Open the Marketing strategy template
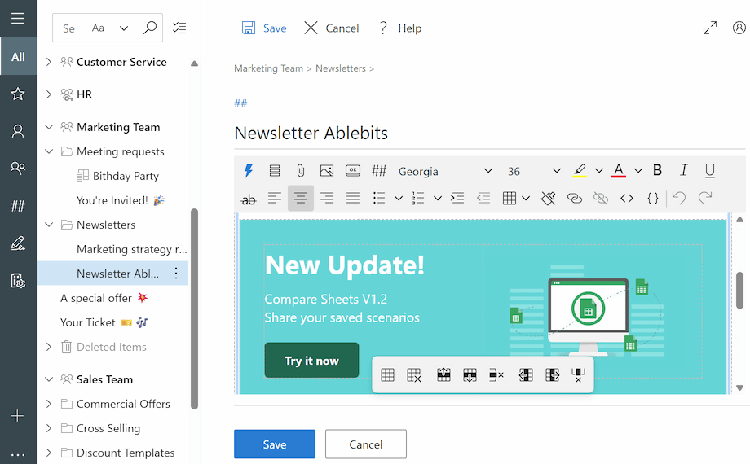Viewport: 750px width, 464px height. coord(131,249)
